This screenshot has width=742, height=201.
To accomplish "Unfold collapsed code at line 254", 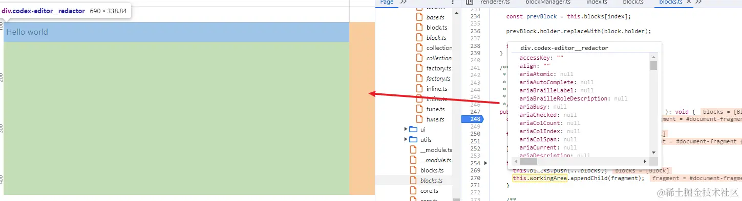I will point(485,163).
